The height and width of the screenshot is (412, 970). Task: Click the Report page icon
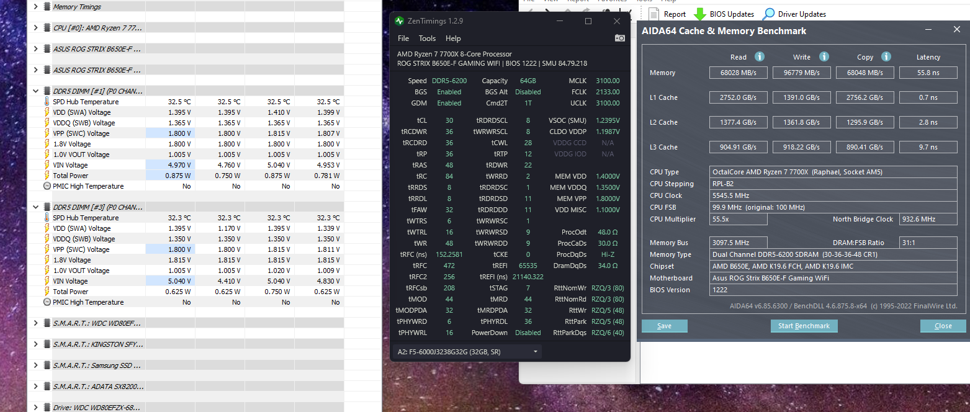pos(653,14)
